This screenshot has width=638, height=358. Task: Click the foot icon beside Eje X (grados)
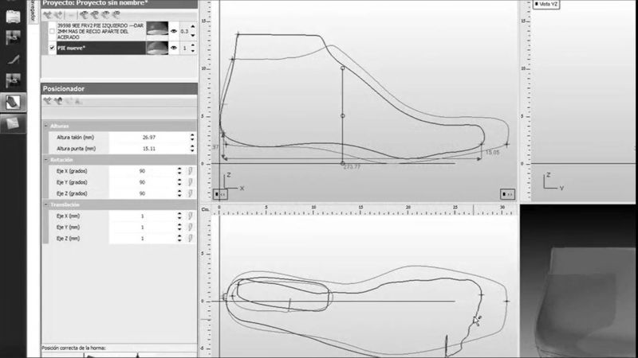point(190,171)
